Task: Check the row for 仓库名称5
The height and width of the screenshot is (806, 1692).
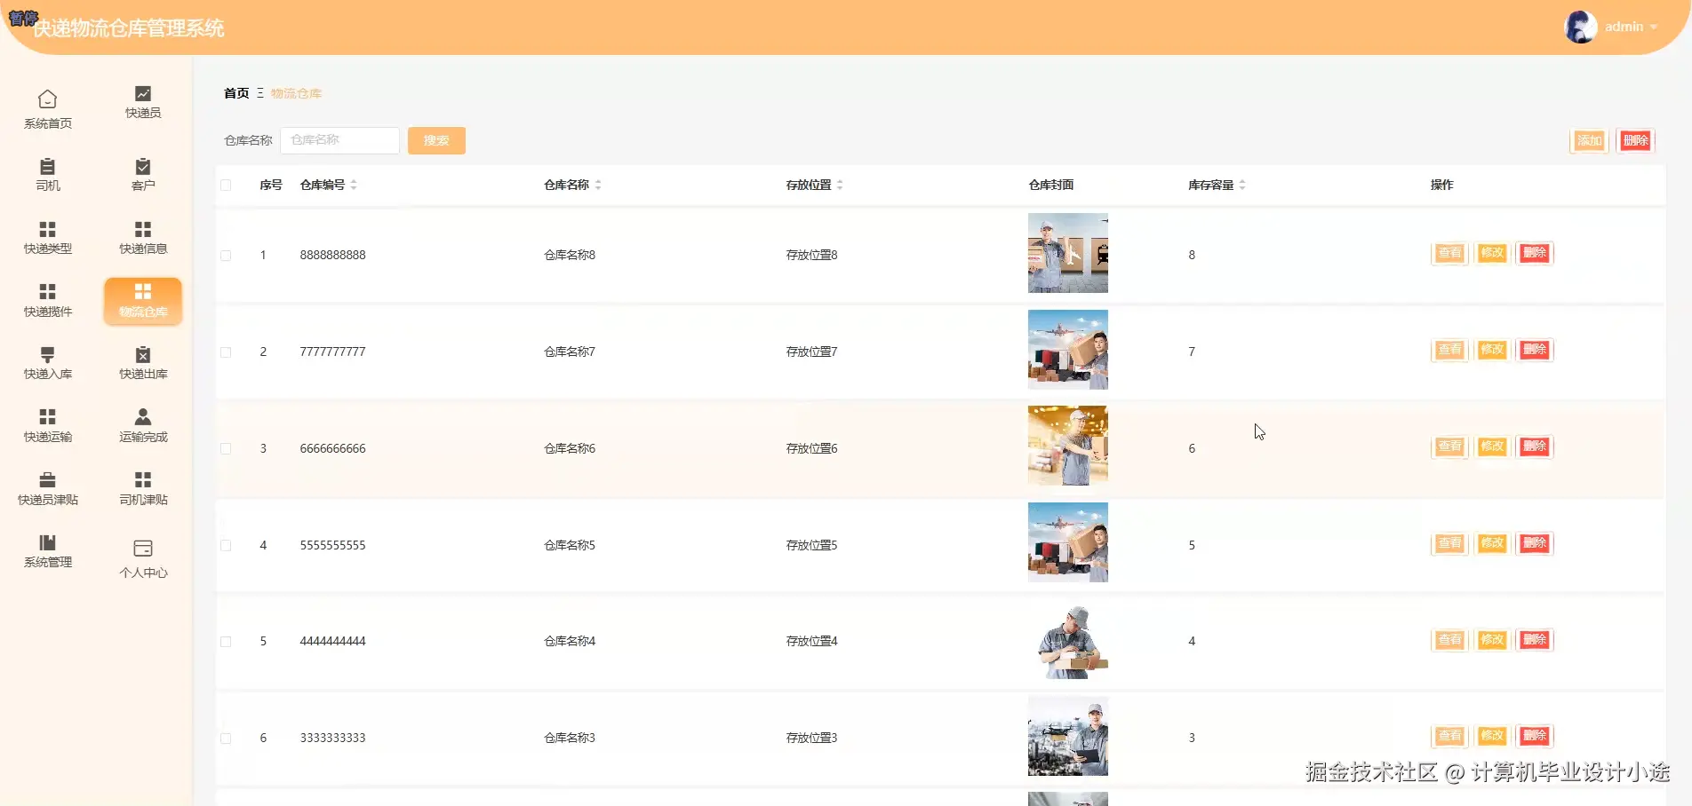Action: pos(226,546)
